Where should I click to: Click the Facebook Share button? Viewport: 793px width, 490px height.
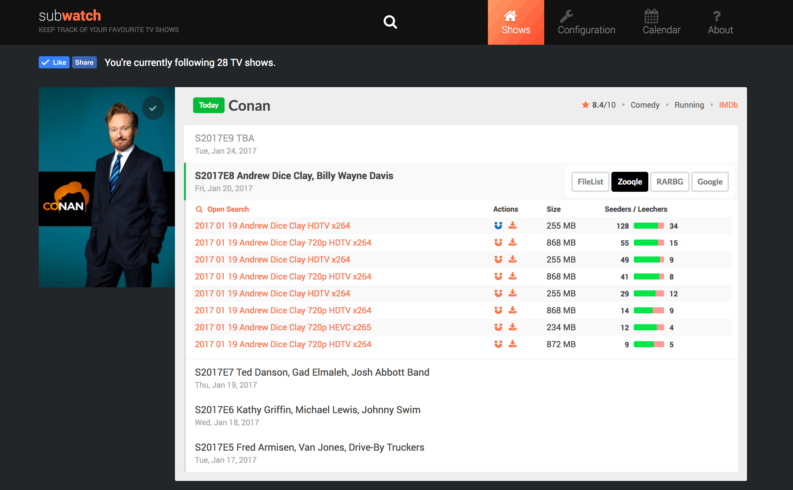click(x=84, y=63)
